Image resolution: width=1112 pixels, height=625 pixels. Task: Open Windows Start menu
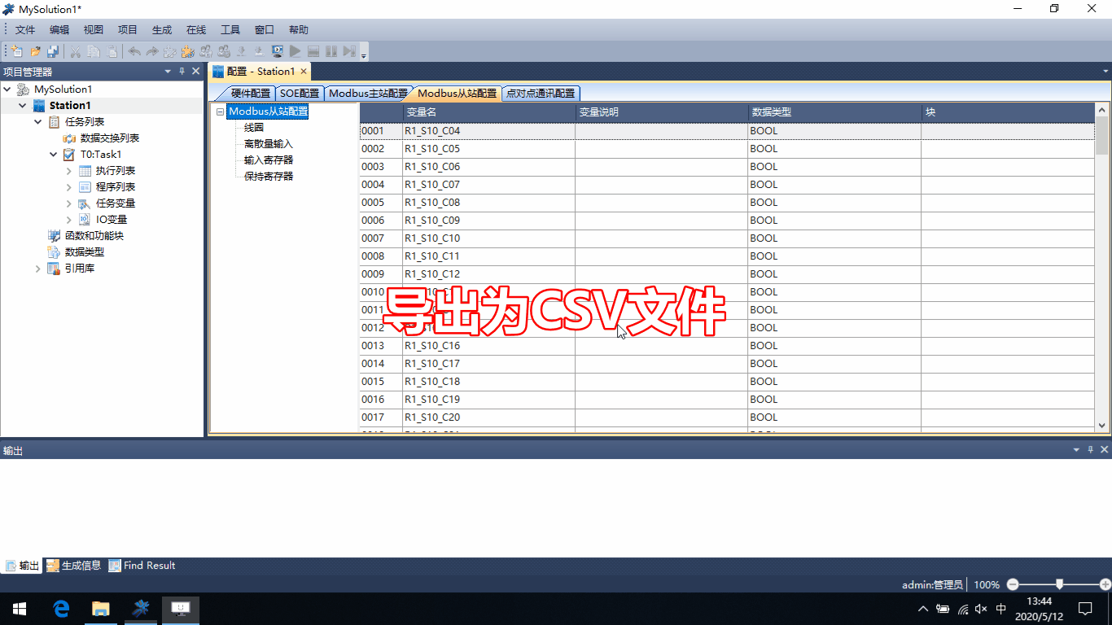[20, 609]
